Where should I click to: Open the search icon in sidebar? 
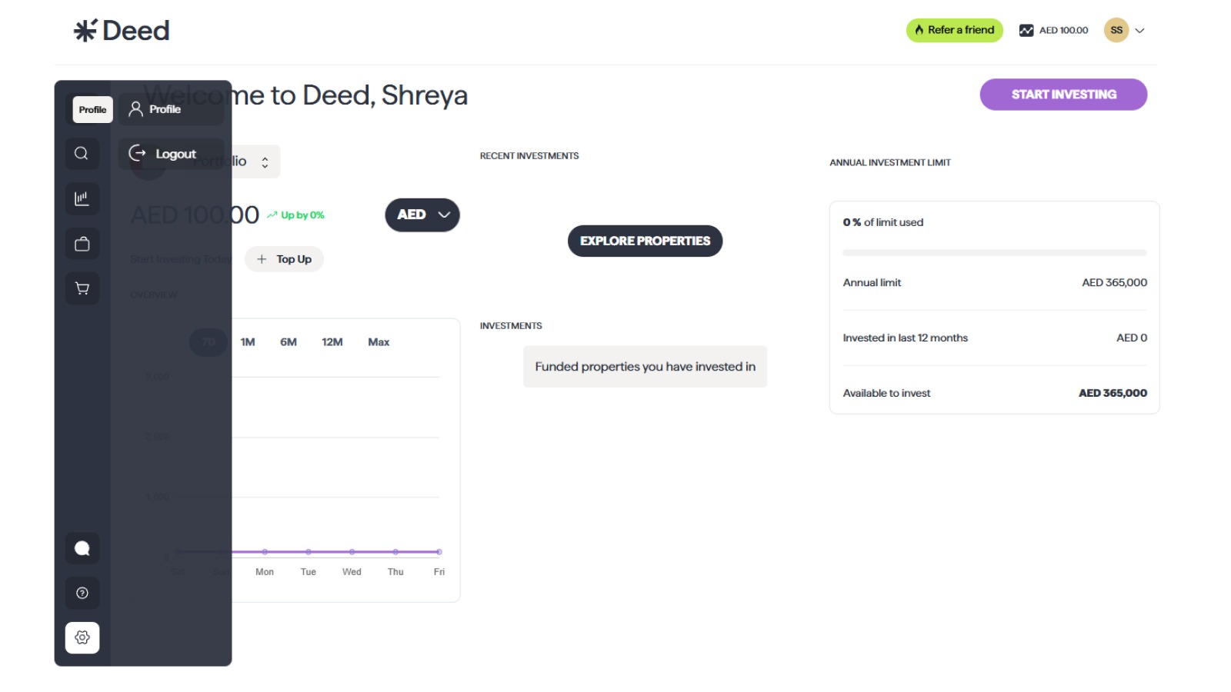coord(82,154)
